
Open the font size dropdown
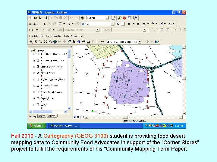(123, 24)
